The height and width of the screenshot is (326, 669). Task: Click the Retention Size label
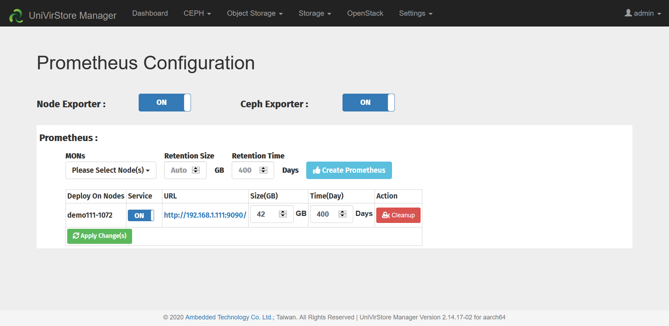coord(189,156)
